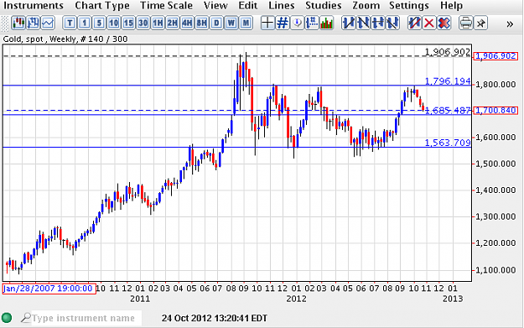The image size is (524, 328).
Task: Select the rising trend line drawing tool
Action: coord(349,23)
